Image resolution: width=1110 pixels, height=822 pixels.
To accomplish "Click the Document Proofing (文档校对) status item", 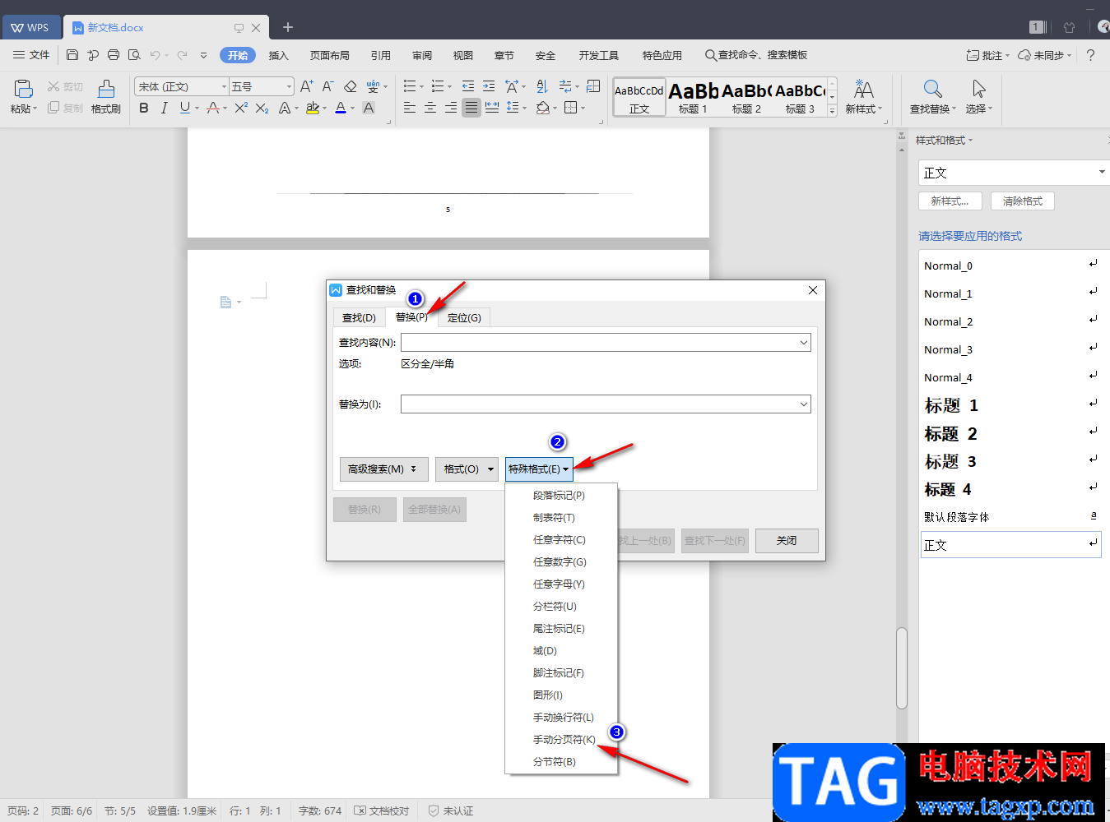I will click(381, 811).
